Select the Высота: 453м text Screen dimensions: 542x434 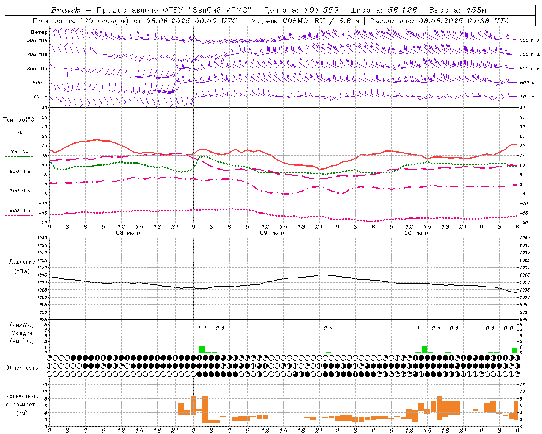458,10
